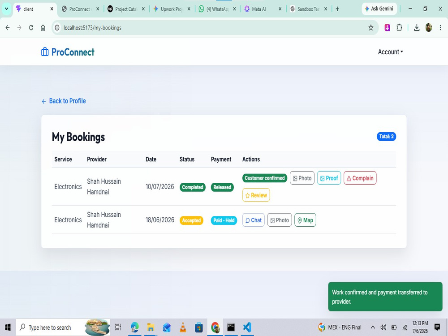Click the taskbar search box
The height and width of the screenshot is (336, 448).
63,327
